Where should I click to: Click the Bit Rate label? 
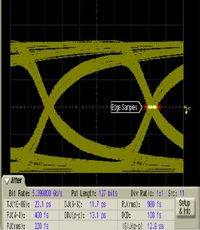19,194
